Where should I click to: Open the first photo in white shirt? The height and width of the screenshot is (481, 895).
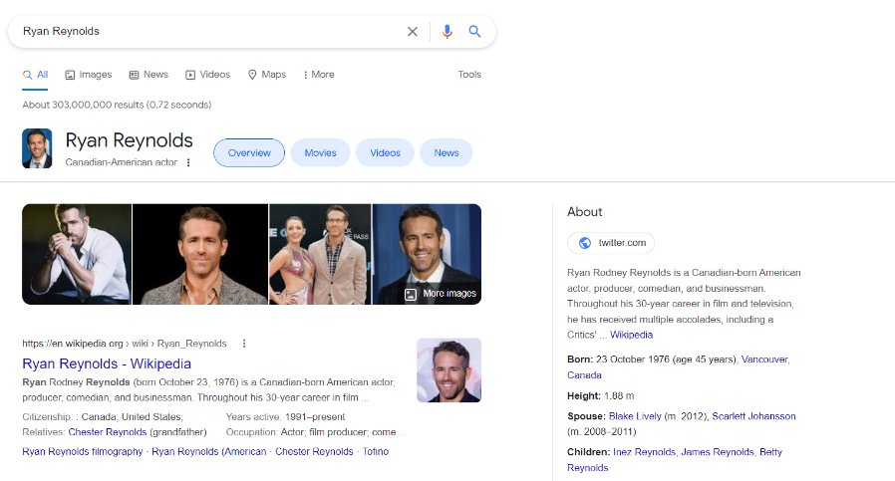77,255
